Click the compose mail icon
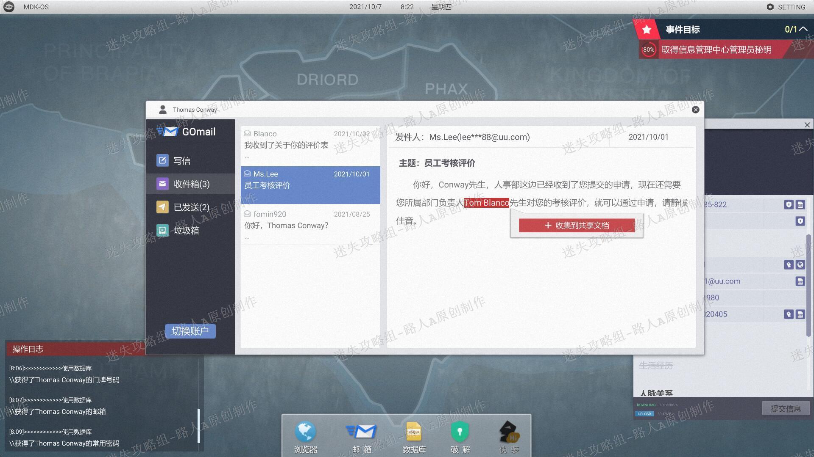Image resolution: width=814 pixels, height=457 pixels. (x=162, y=160)
